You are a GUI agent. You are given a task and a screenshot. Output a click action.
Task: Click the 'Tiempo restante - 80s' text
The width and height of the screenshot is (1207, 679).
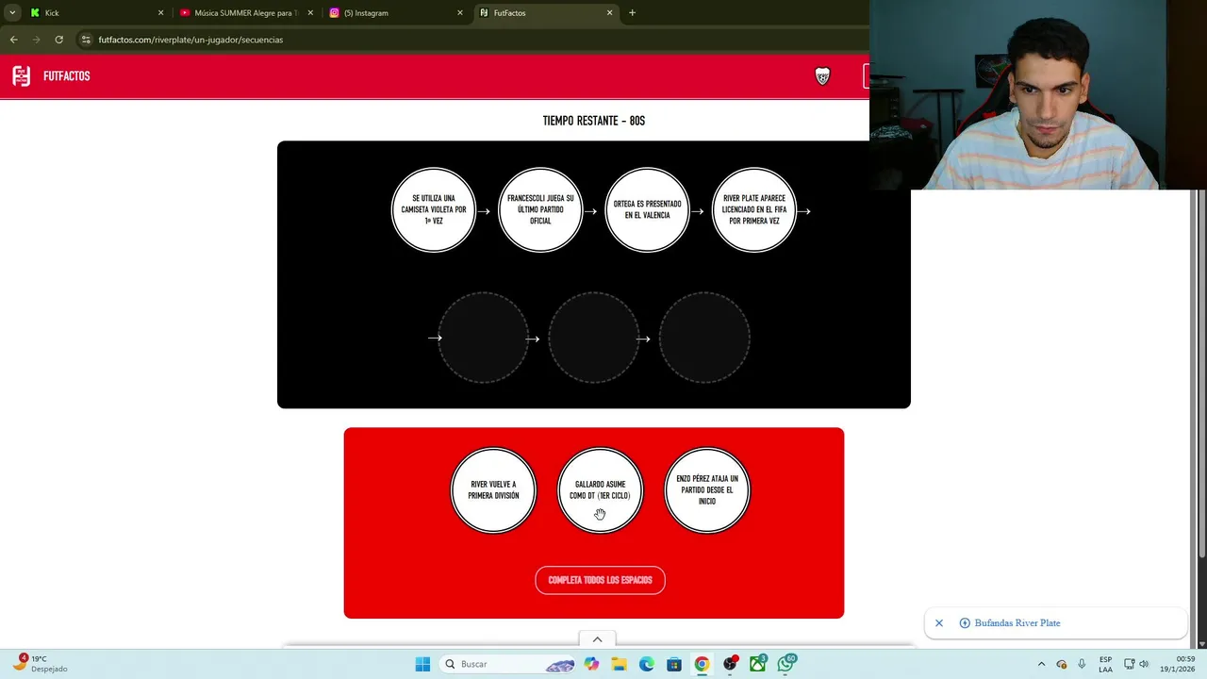point(594,121)
